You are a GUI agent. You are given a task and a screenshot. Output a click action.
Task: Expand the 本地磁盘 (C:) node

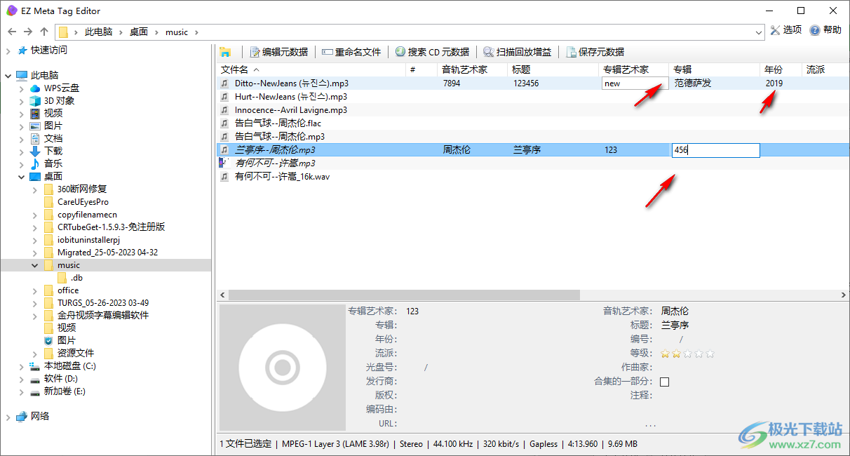click(x=20, y=366)
